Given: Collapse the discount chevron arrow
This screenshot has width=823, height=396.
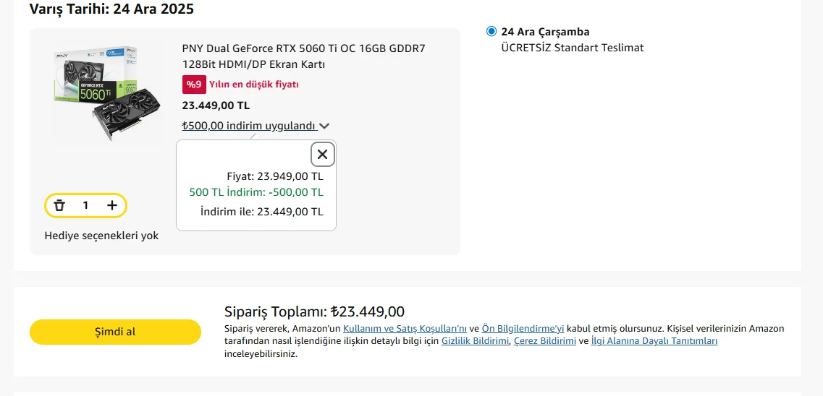Looking at the screenshot, I should pos(324,126).
